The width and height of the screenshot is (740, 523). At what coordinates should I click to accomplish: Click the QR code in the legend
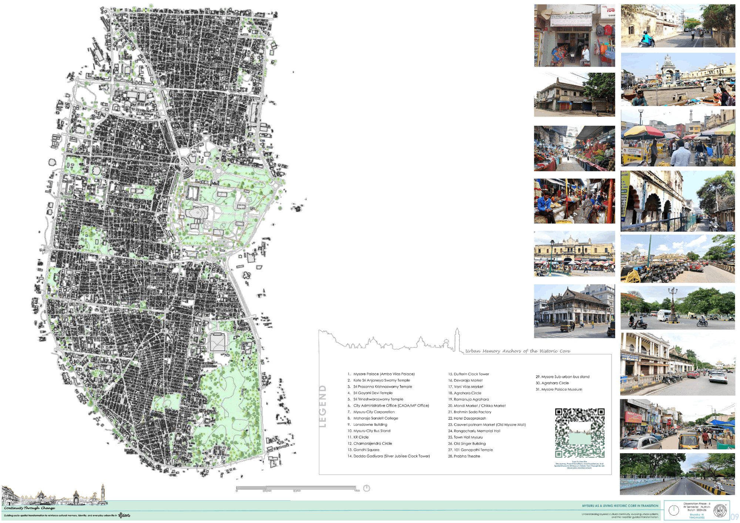pyautogui.click(x=580, y=433)
